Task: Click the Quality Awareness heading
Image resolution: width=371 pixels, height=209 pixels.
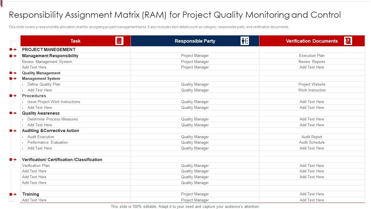Action: pos(41,113)
